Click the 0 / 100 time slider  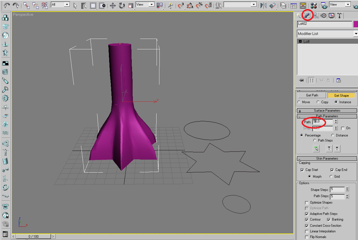pyautogui.click(x=34, y=236)
